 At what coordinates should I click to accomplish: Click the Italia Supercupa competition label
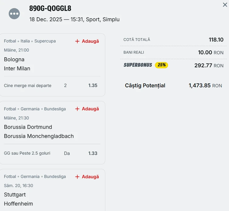[38, 41]
